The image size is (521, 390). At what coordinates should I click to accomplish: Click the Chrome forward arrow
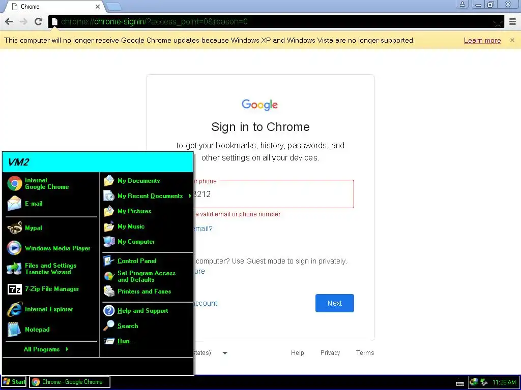pos(23,22)
